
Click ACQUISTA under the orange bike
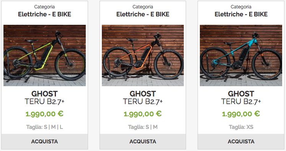[x=143, y=141]
